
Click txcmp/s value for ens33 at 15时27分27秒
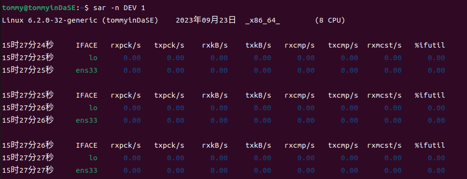(x=350, y=170)
